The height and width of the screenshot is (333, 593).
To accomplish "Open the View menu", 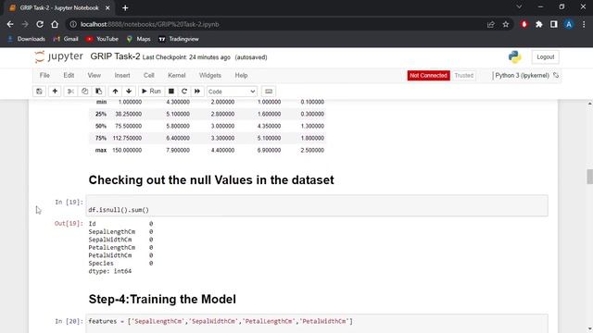I will pos(95,76).
